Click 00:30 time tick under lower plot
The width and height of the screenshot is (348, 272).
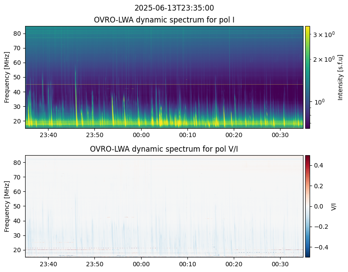(x=280, y=264)
